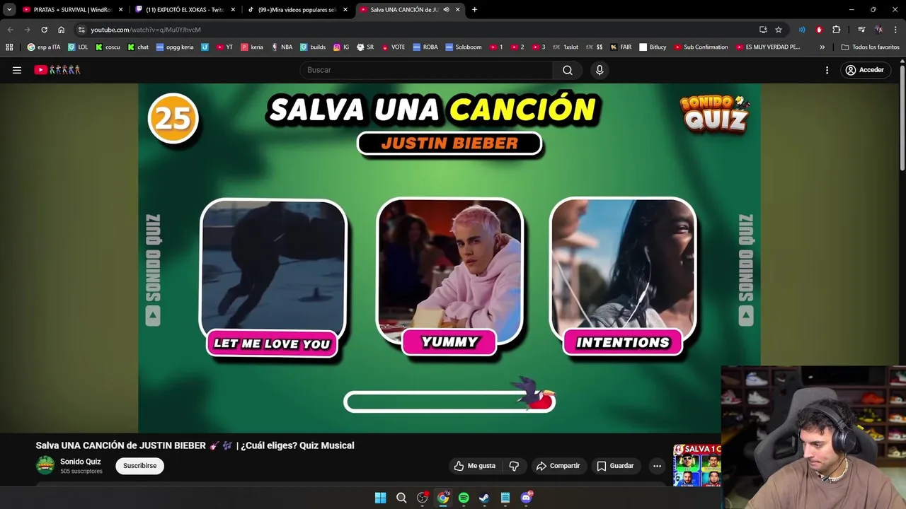This screenshot has width=906, height=509.
Task: Switch to the EXPLOTÓ EL XOKAS Twitch tab
Action: coord(184,10)
